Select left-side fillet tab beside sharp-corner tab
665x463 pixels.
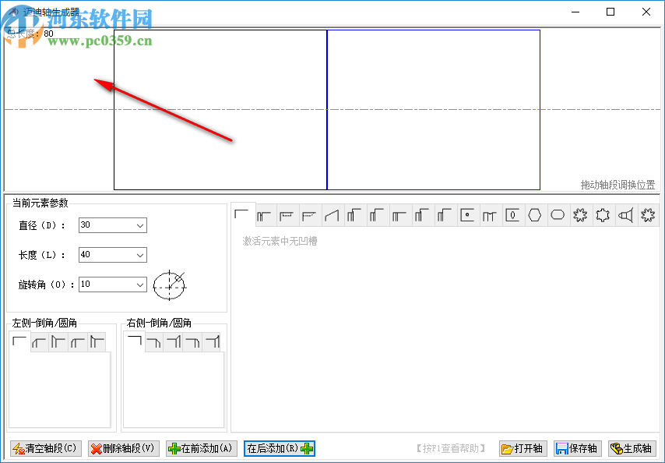pyautogui.click(x=40, y=342)
